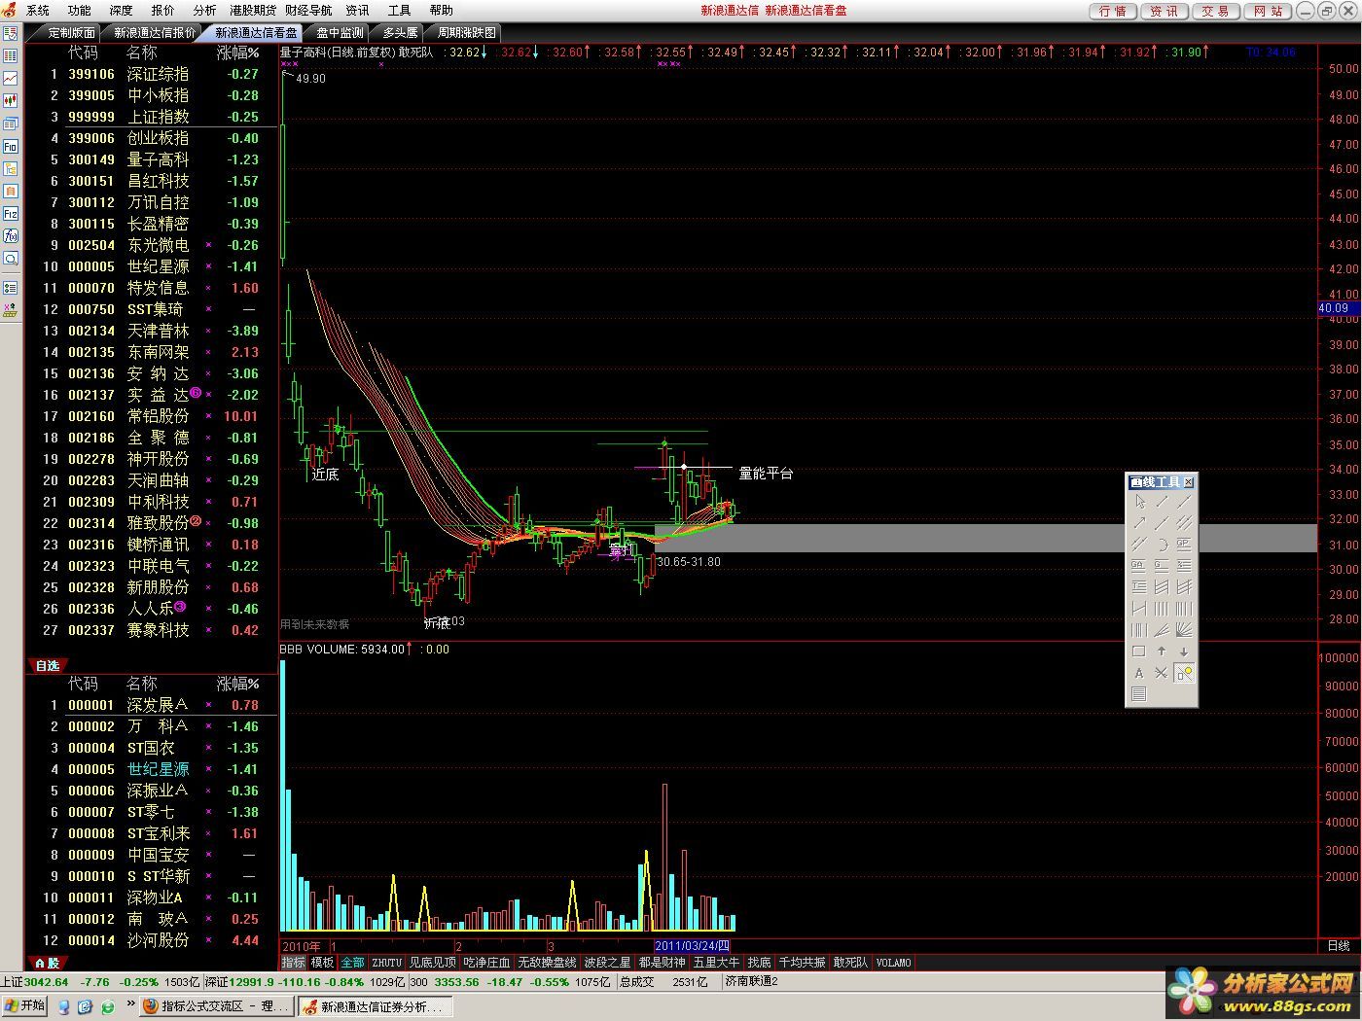The image size is (1362, 1021).
Task: Open the 指标公式交流区 taskbar window
Action: tap(216, 1006)
